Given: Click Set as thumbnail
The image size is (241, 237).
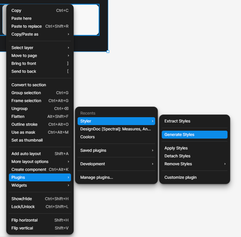Looking at the screenshot, I should 40,140.
